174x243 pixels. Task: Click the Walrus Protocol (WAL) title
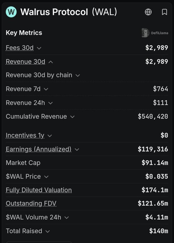point(69,12)
